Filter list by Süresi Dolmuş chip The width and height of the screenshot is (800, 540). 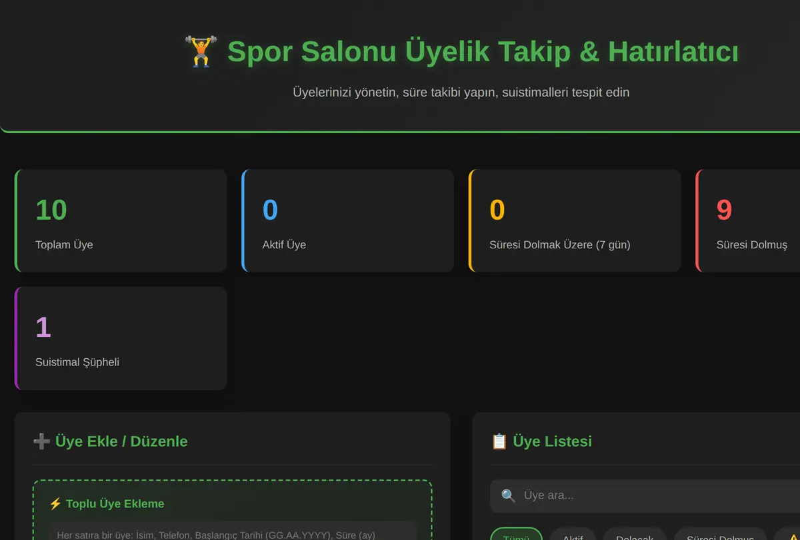pos(720,534)
